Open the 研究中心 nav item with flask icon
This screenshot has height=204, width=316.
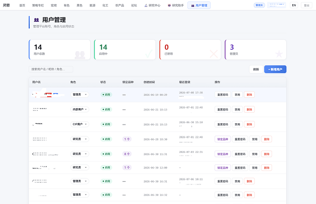point(153,5)
